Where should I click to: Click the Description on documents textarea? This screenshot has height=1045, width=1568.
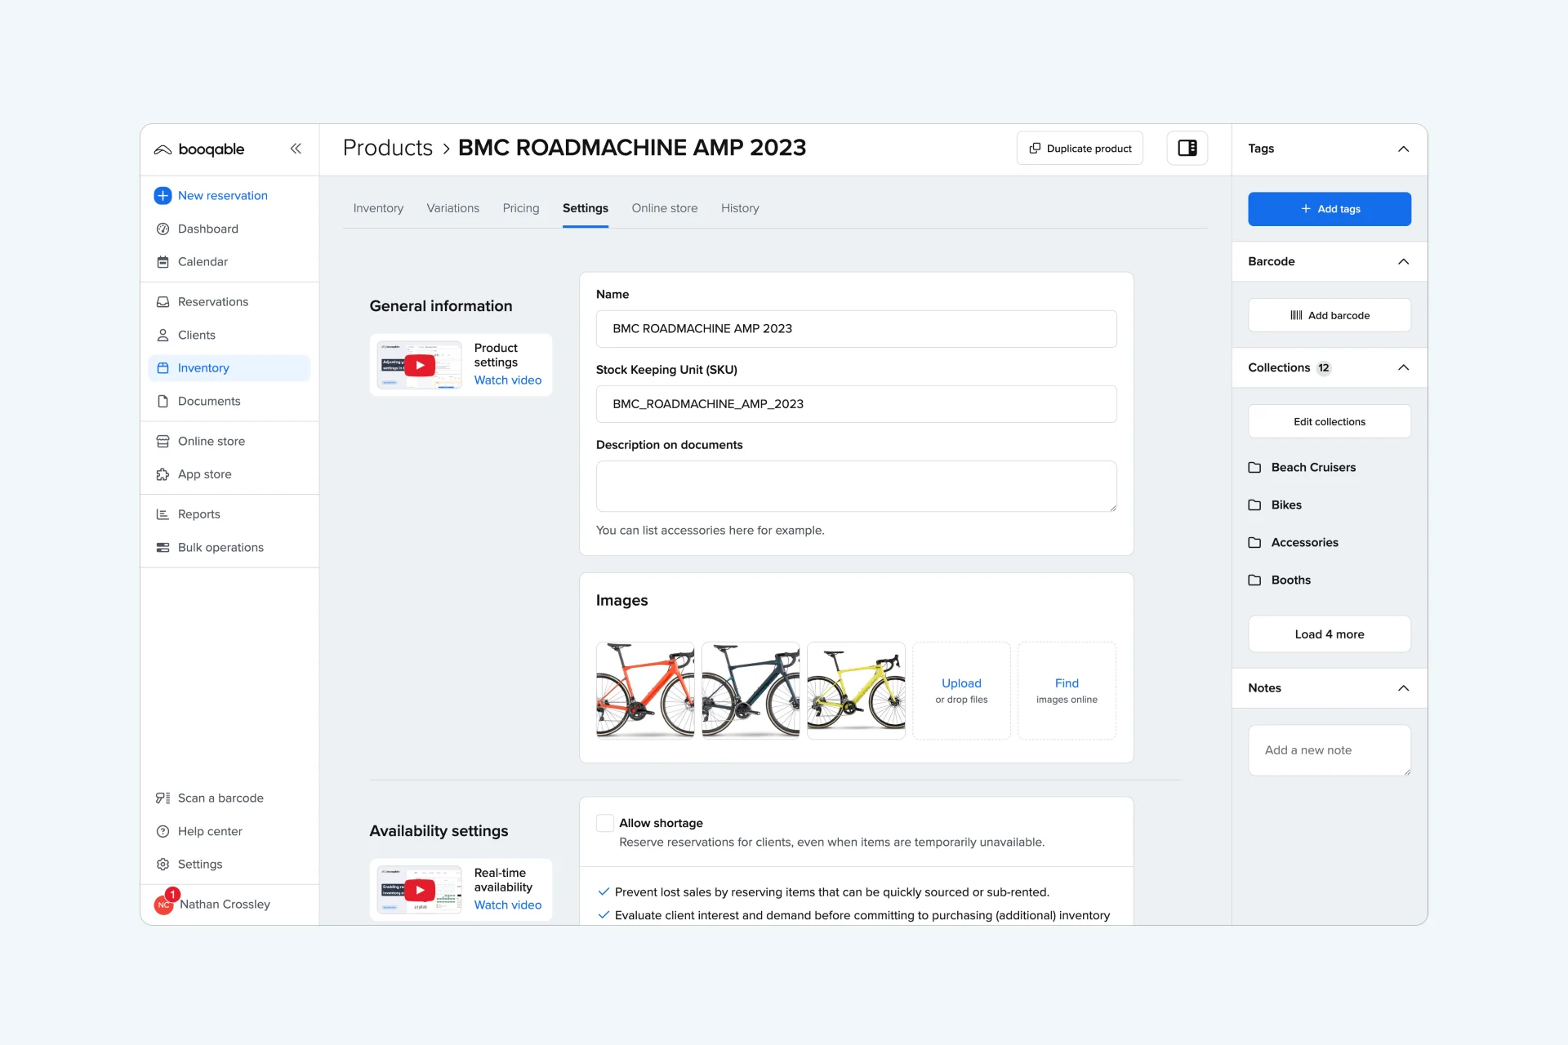coord(856,487)
